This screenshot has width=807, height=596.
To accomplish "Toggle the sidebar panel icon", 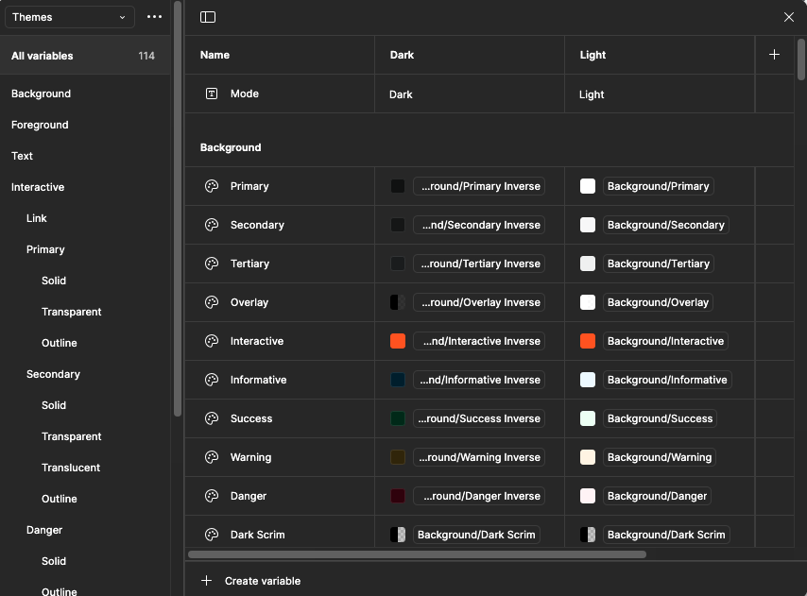I will click(x=208, y=17).
